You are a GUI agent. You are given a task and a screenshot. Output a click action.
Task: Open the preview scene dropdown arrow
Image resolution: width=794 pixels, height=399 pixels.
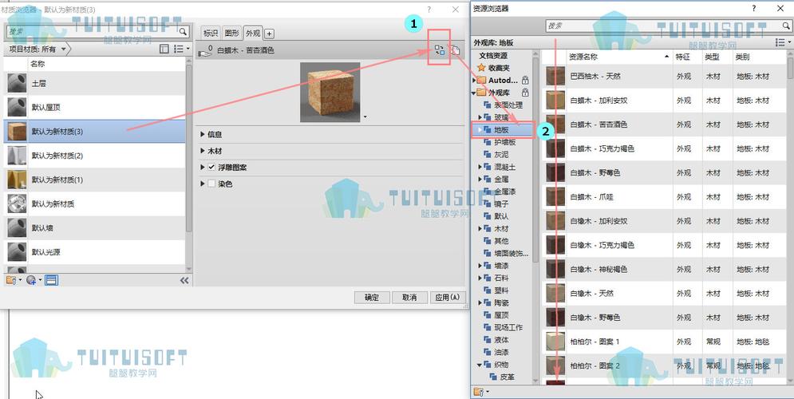365,117
